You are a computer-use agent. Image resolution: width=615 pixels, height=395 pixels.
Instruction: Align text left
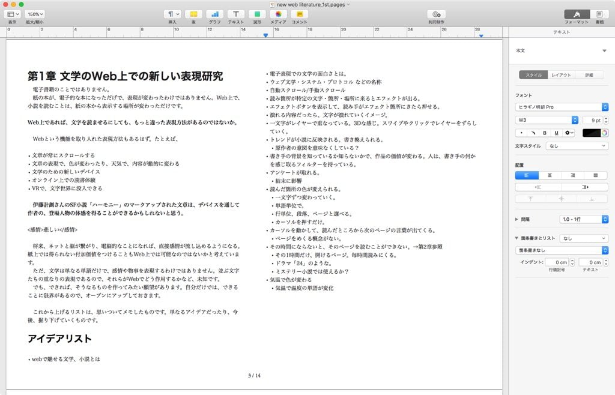point(527,175)
